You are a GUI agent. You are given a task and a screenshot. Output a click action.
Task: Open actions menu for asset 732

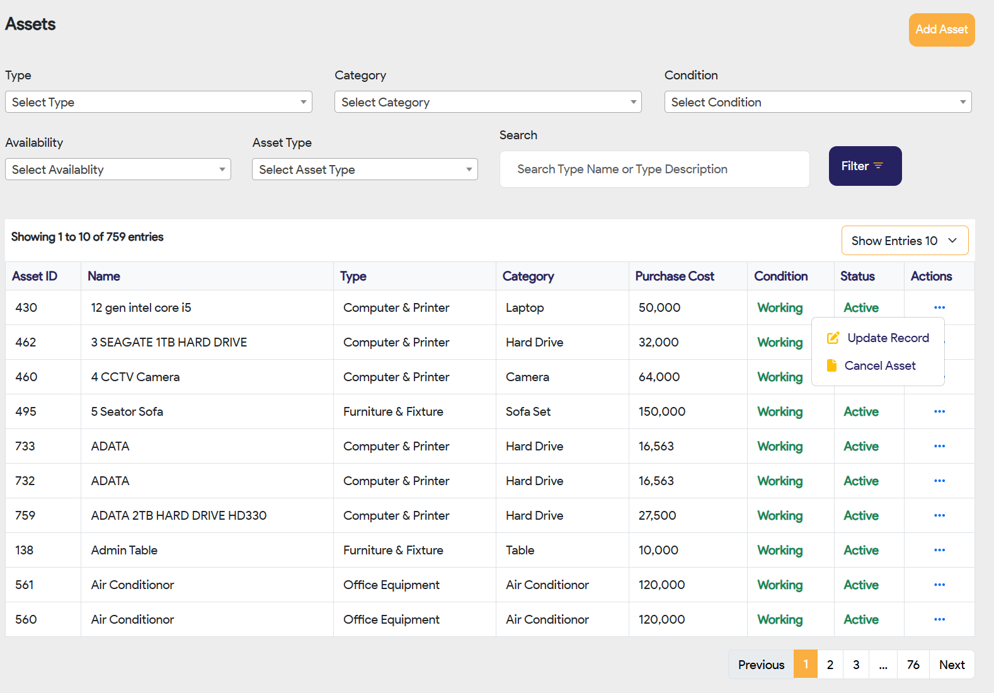pyautogui.click(x=939, y=481)
